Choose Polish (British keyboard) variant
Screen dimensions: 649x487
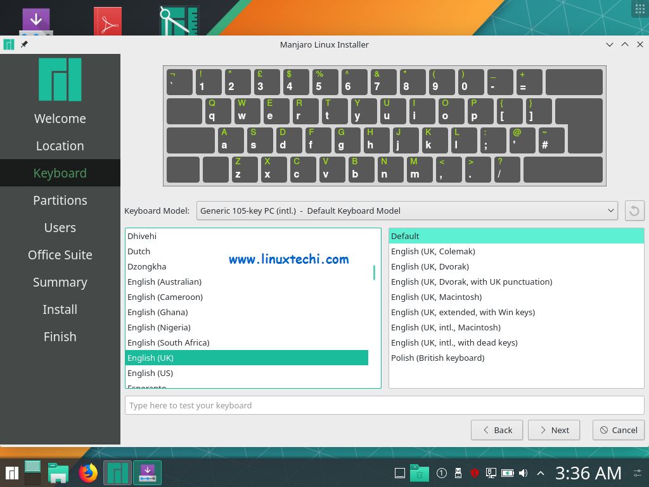436,358
